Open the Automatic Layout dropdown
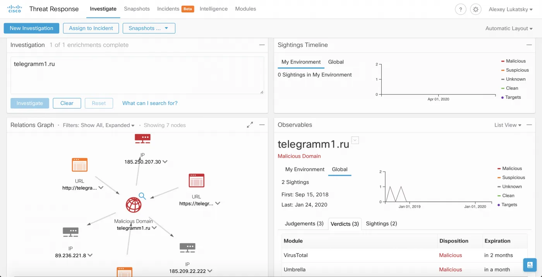 [509, 28]
